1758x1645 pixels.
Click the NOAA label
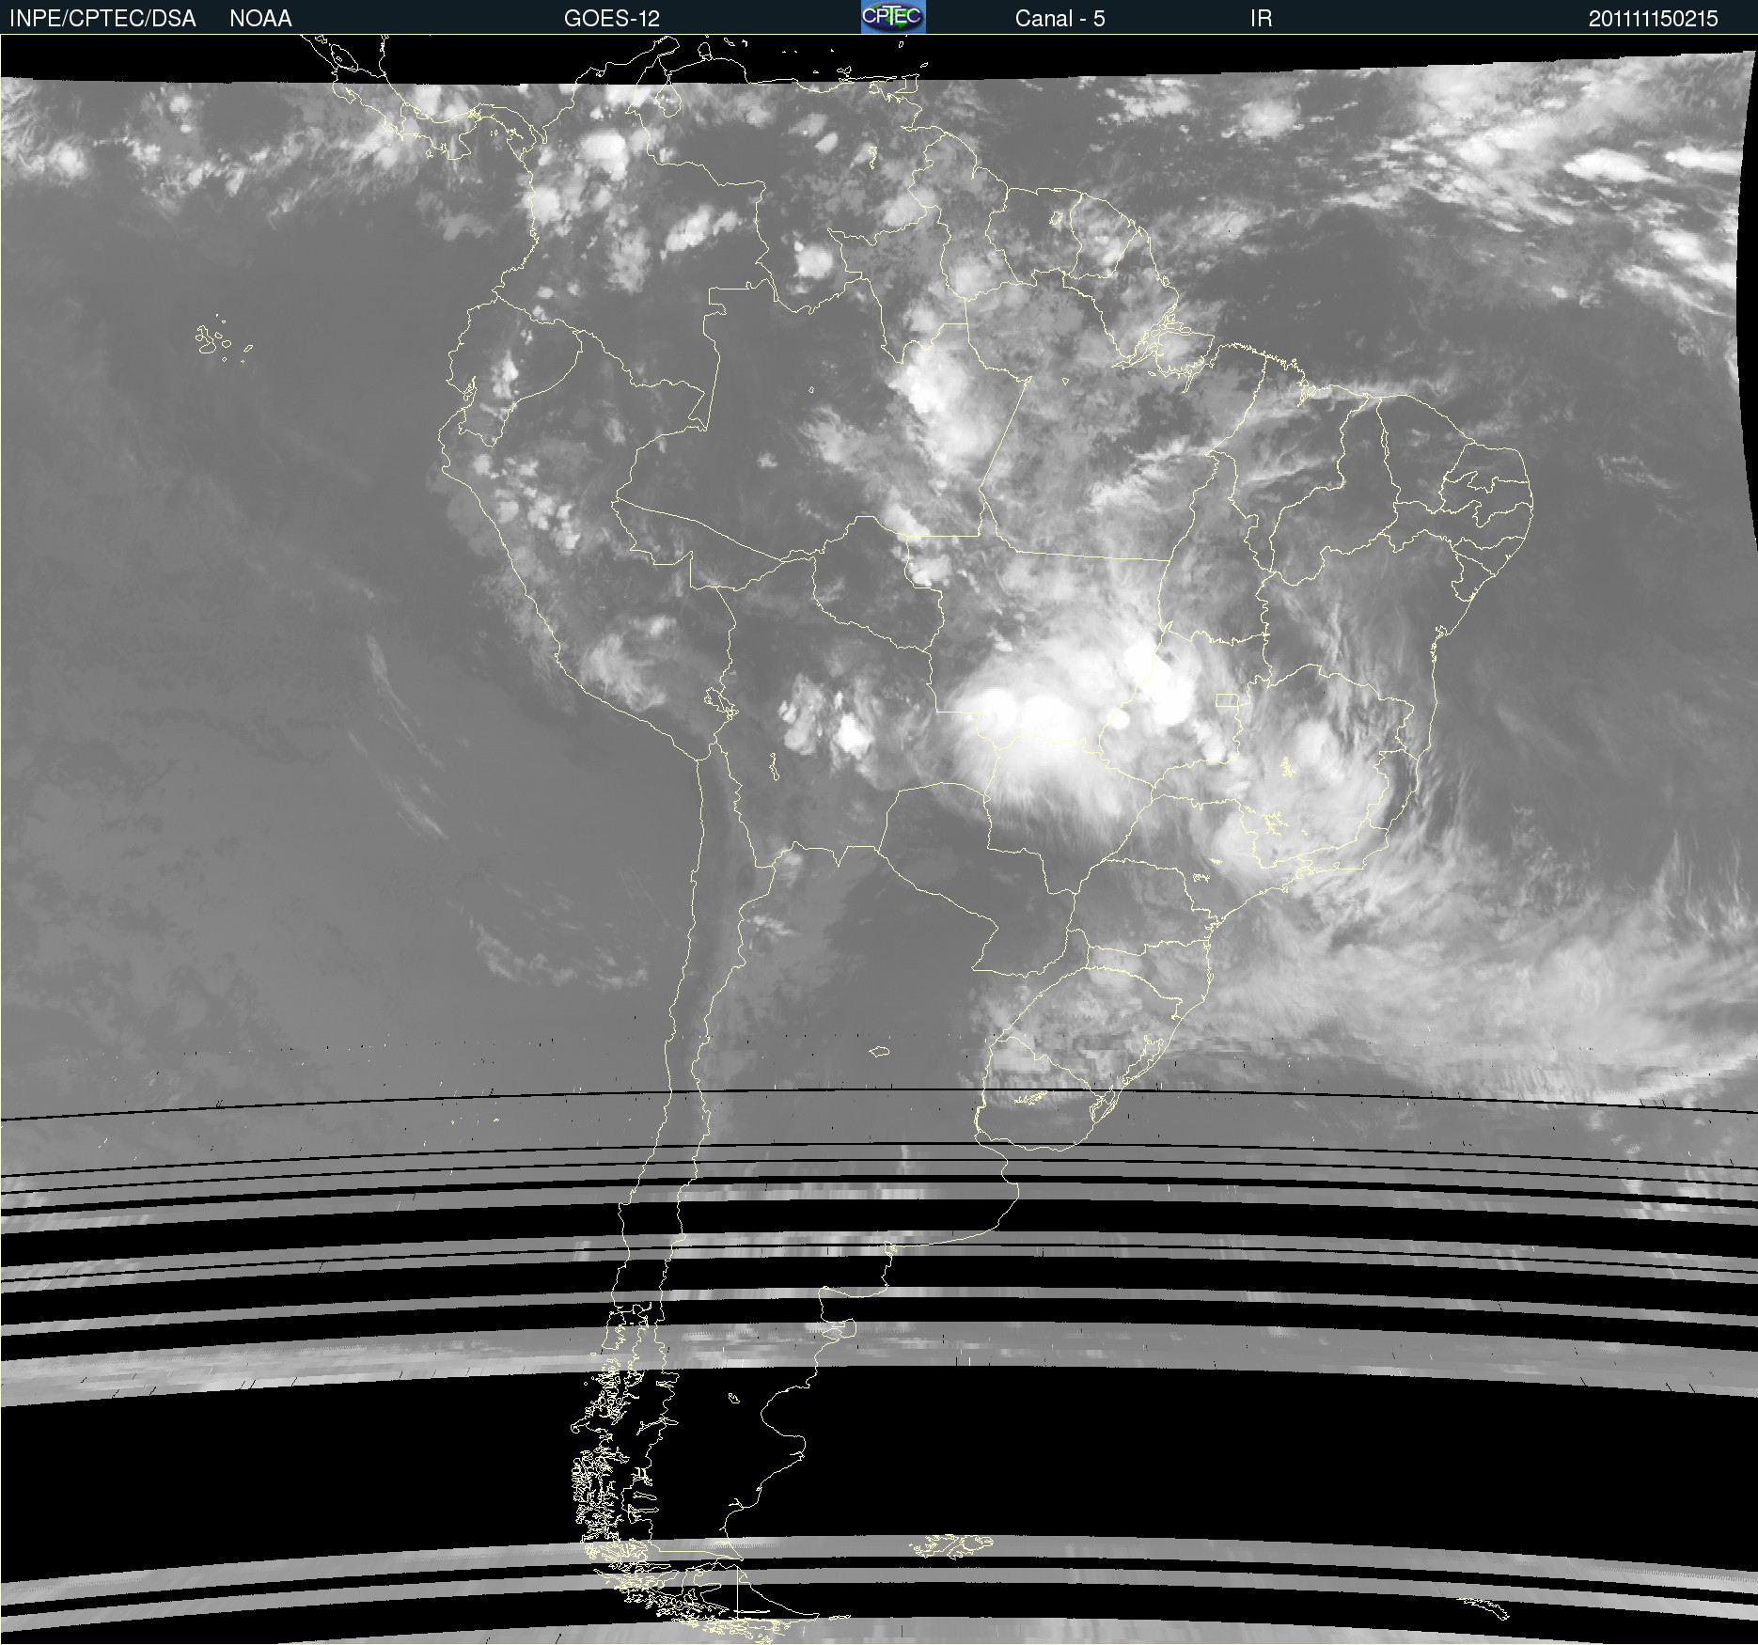260,19
